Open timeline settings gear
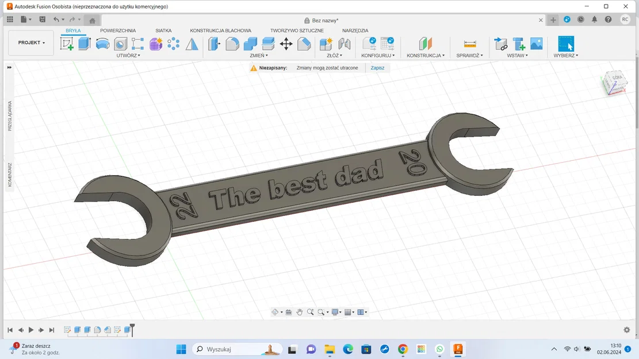The height and width of the screenshot is (359, 639). tap(627, 330)
